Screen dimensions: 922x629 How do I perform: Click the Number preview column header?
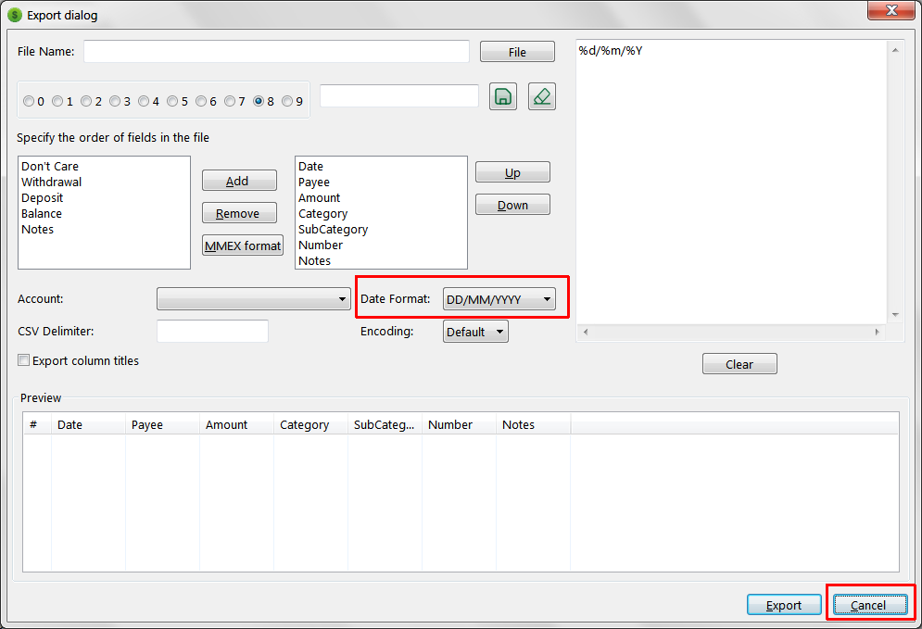click(459, 424)
